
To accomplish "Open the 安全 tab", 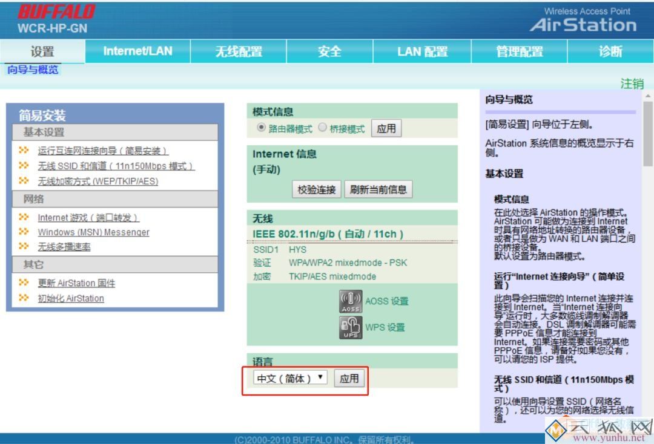I will click(329, 51).
